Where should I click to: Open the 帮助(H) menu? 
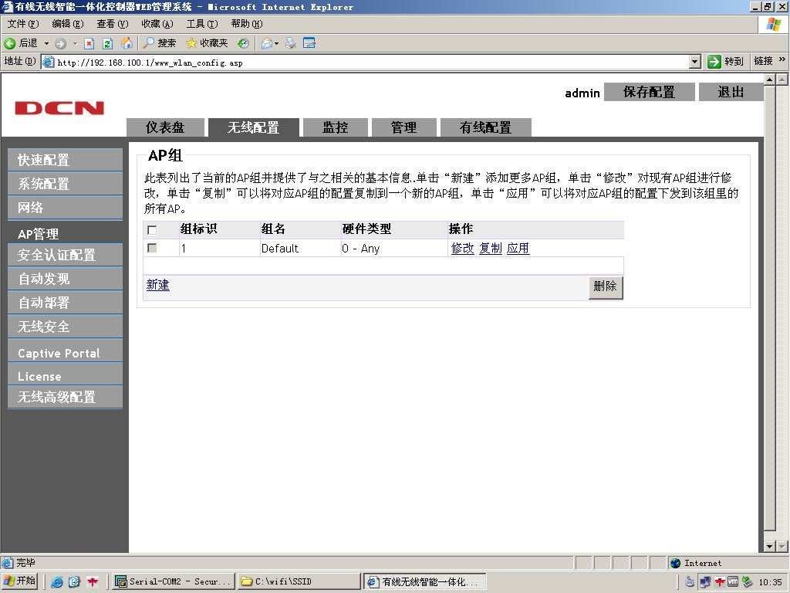247,24
